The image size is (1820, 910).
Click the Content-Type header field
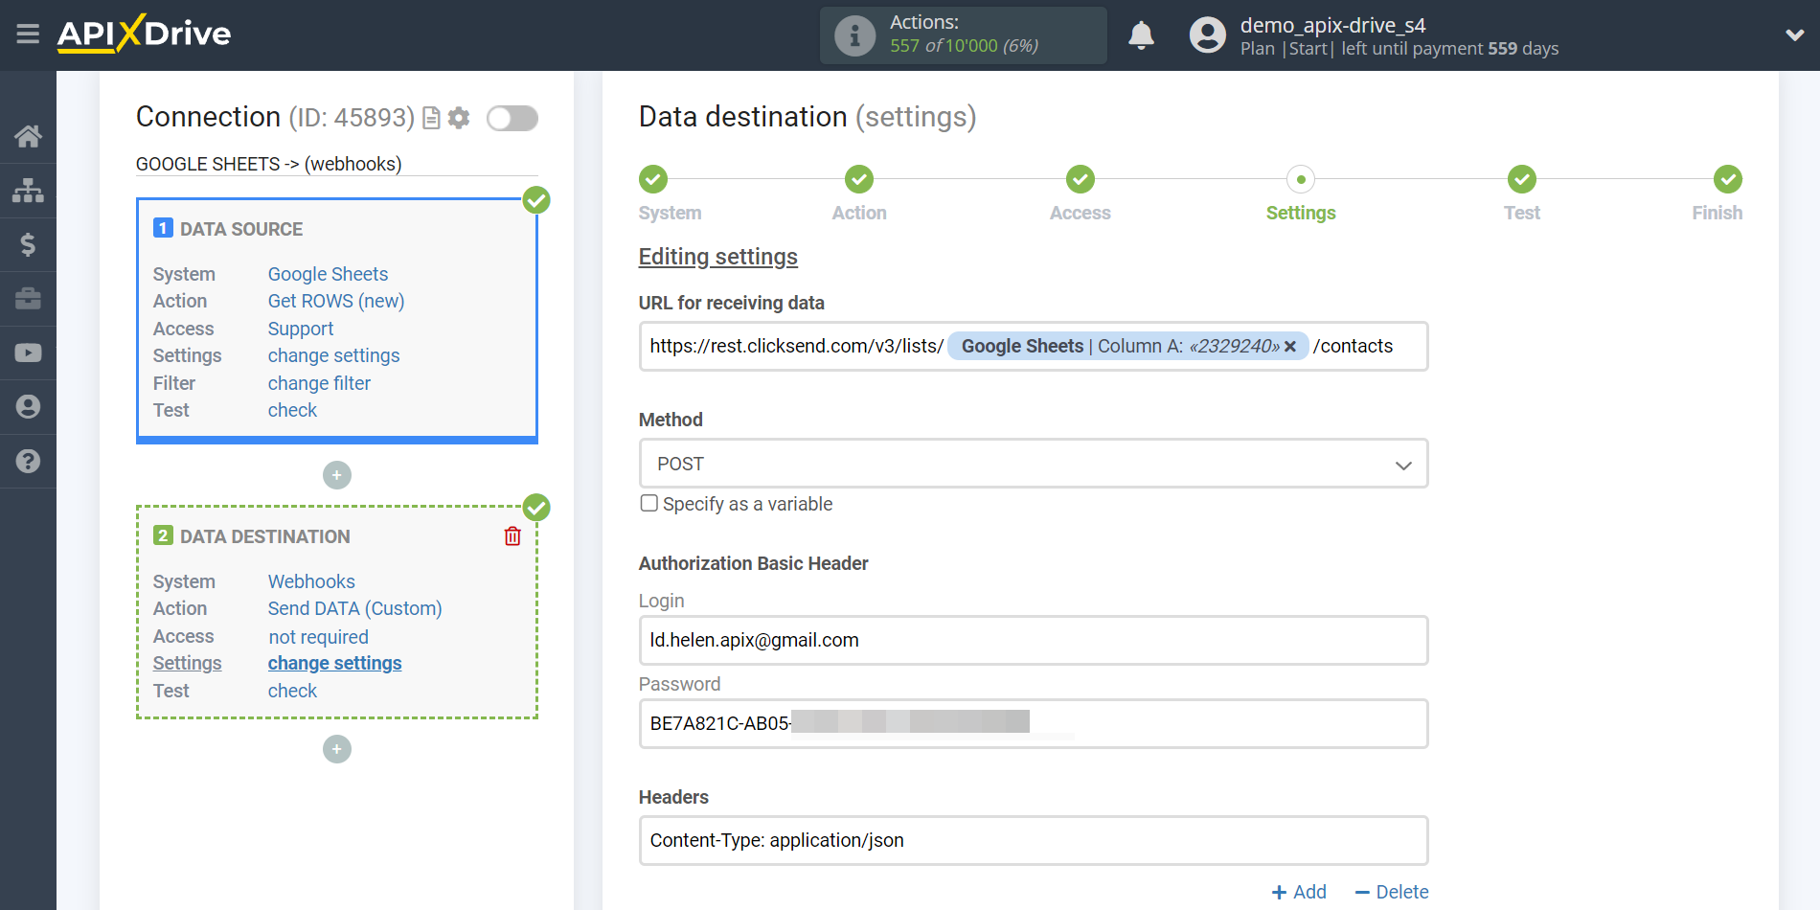[1034, 840]
